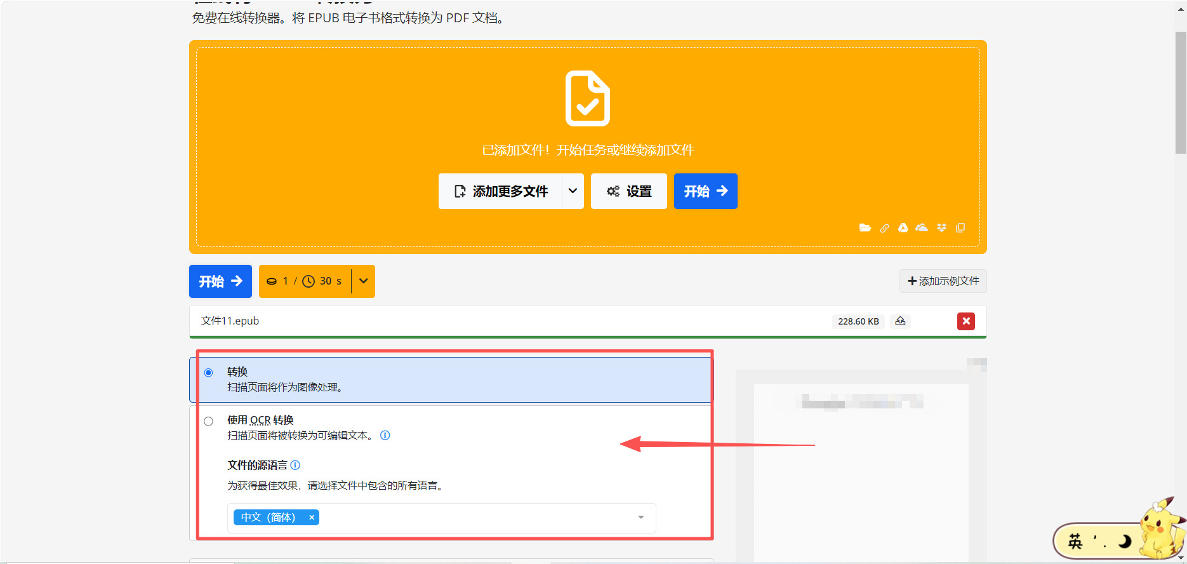Screen dimensions: 1187x564
Task: Add a file by URL link icon
Action: point(884,228)
